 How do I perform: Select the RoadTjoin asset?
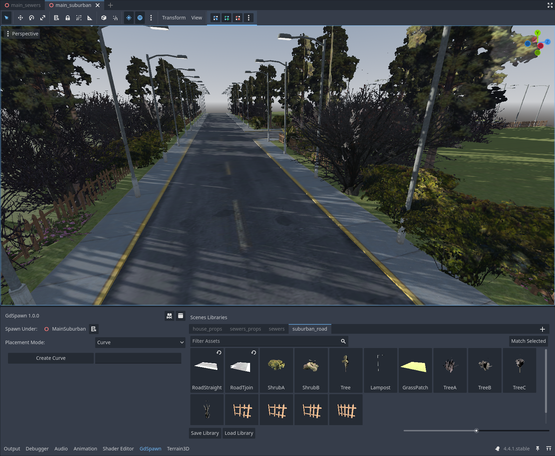click(242, 371)
